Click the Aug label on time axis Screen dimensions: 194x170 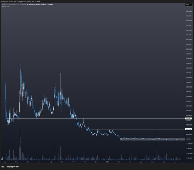coord(51,162)
